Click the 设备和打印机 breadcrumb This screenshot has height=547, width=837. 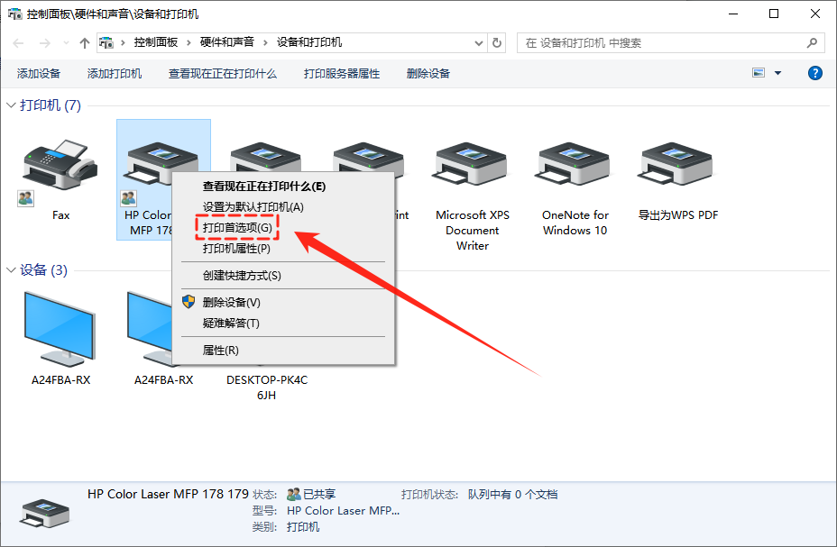click(309, 42)
